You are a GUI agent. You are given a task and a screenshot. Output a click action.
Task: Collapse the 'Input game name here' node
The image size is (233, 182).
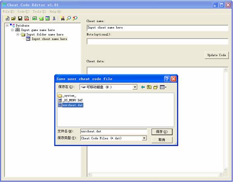[13, 30]
